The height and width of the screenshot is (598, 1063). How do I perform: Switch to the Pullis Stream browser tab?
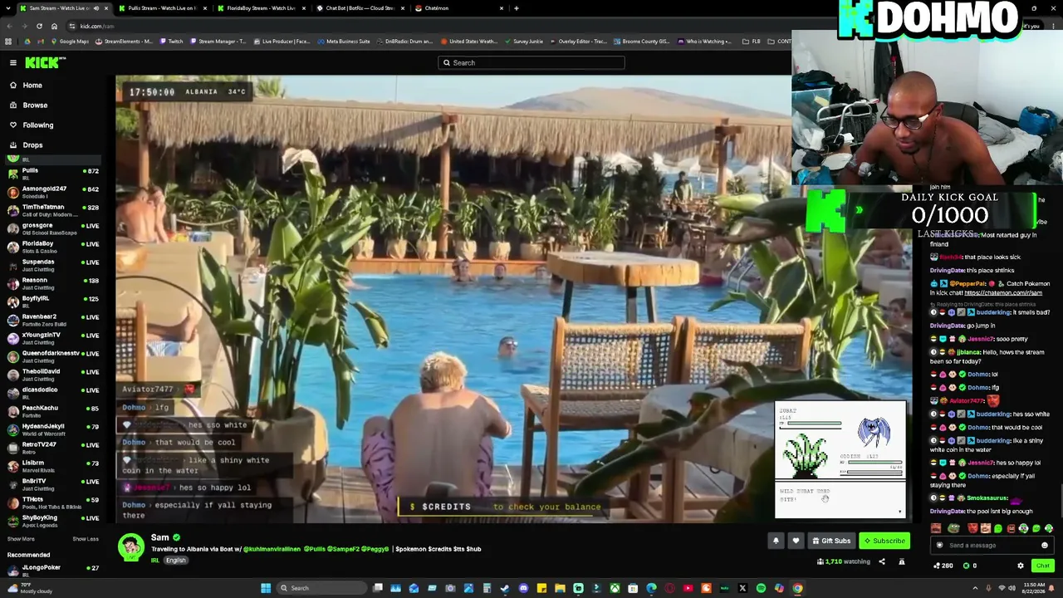162,8
